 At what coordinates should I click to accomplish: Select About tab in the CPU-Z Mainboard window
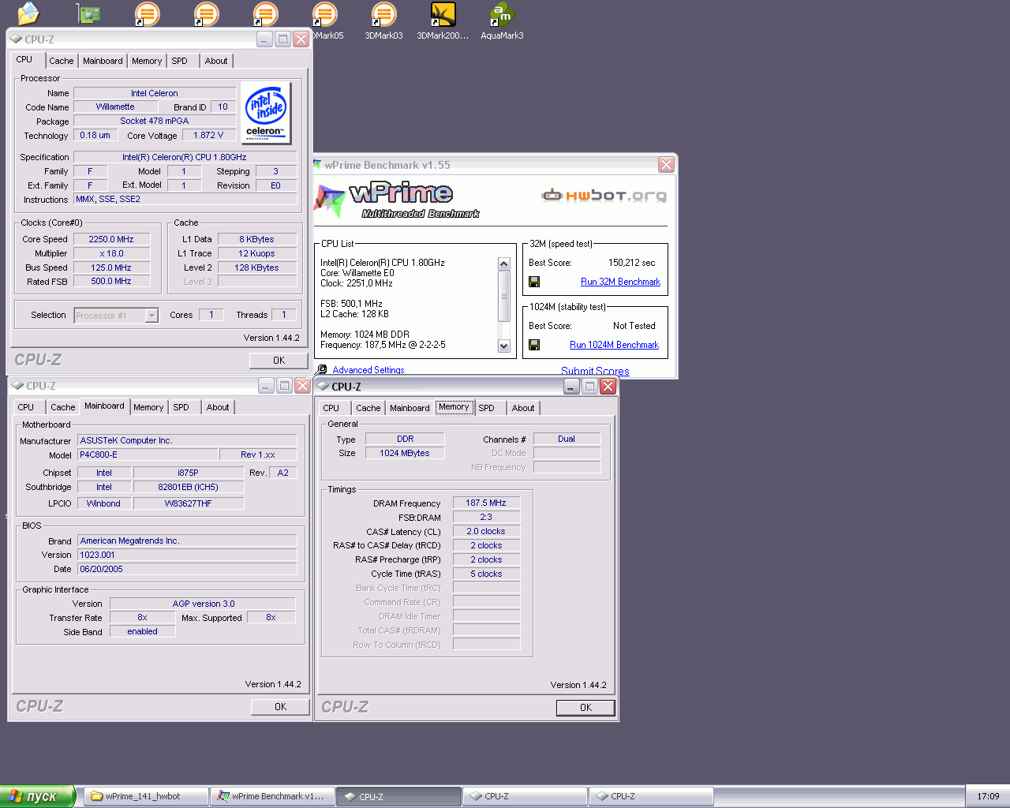point(218,407)
